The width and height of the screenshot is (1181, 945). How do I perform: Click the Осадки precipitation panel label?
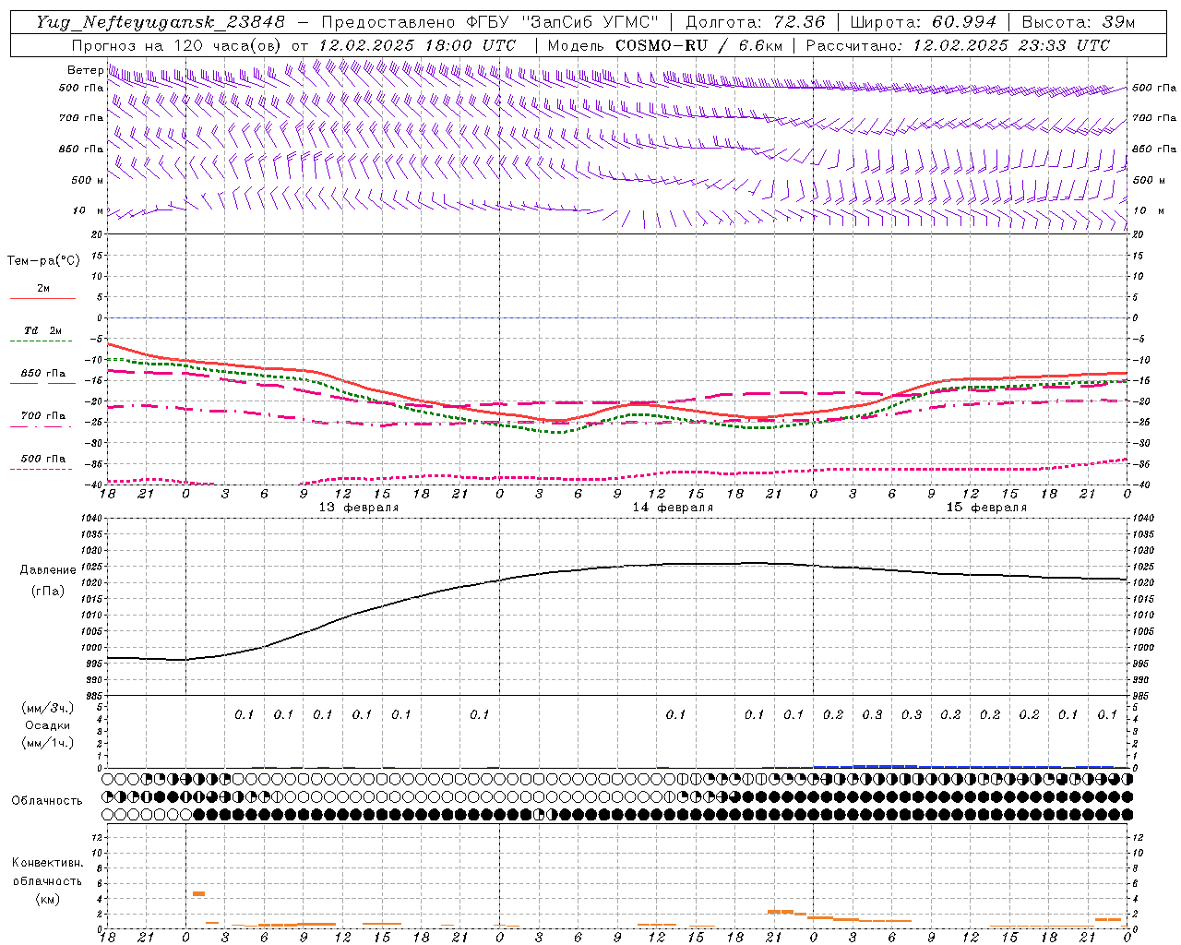click(x=47, y=725)
